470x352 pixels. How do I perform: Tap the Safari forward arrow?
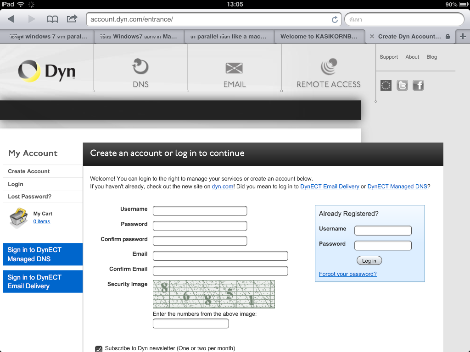point(32,19)
